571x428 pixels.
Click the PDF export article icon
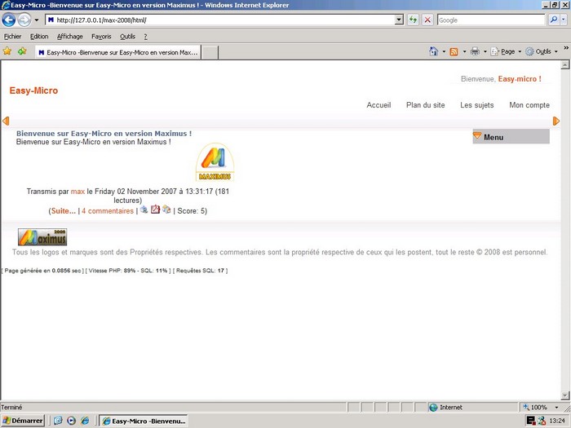[x=155, y=210]
